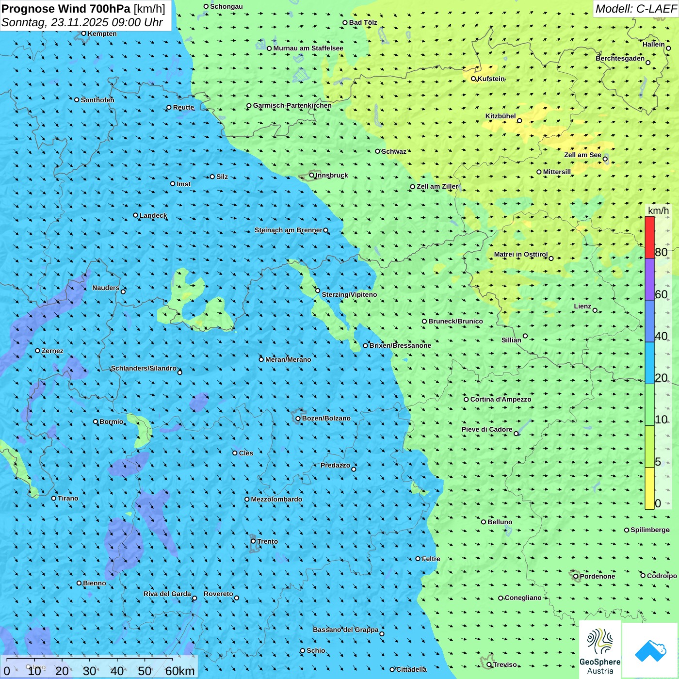
Task: Click the 'Riva del Garda' label
Action: click(167, 594)
